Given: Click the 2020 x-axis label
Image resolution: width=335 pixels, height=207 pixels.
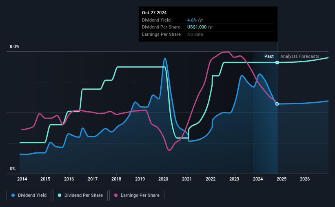Looking at the screenshot, I should pyautogui.click(x=163, y=179).
